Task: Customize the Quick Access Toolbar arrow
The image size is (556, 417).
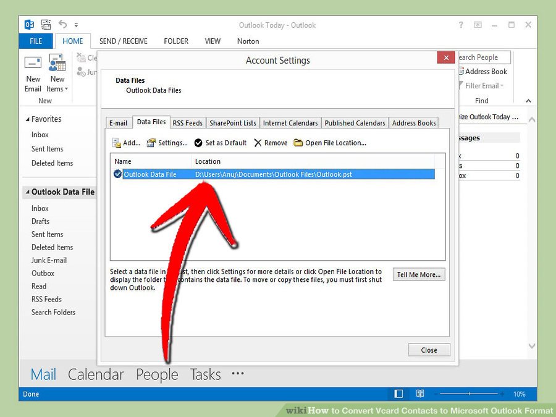Action: click(x=77, y=25)
